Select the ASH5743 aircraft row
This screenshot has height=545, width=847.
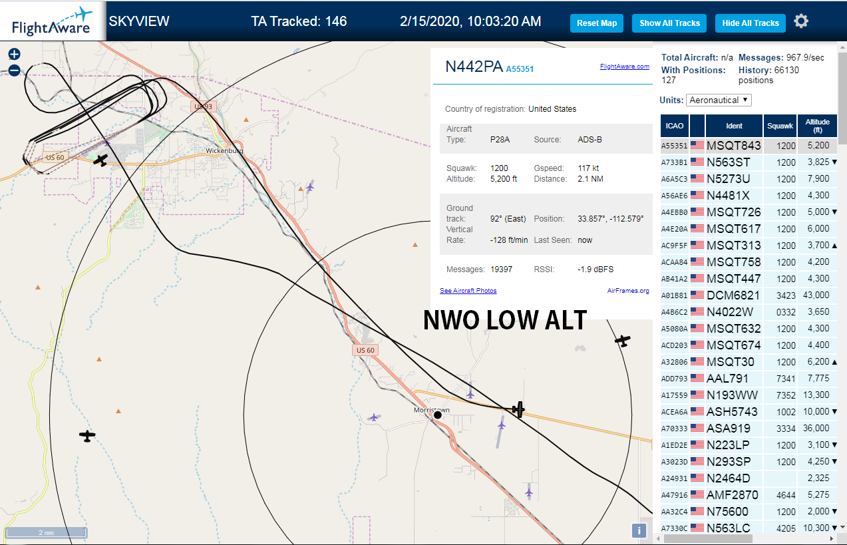[x=749, y=412]
